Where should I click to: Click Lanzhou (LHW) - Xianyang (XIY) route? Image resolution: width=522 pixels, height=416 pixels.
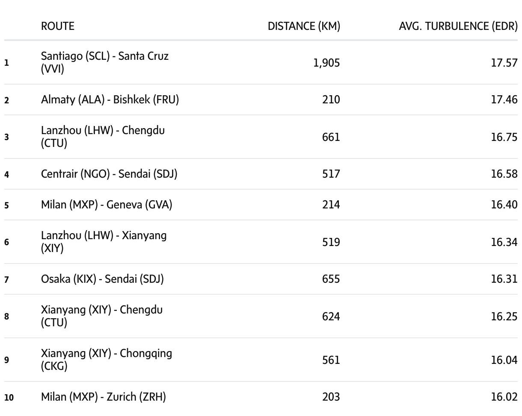point(104,242)
